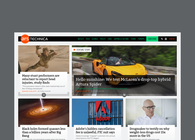The width and height of the screenshot is (195, 140).
Task: Open the McLaren story comment count bubble
Action: [124, 95]
